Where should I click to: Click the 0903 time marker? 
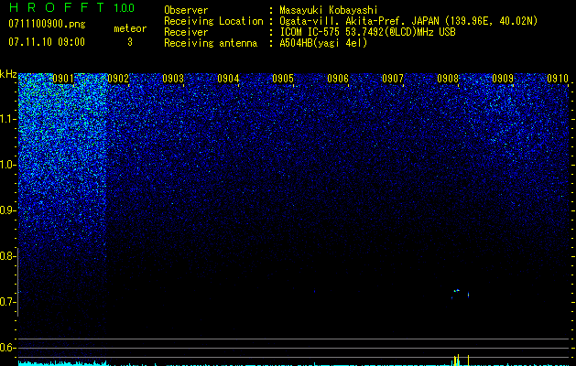pyautogui.click(x=173, y=79)
